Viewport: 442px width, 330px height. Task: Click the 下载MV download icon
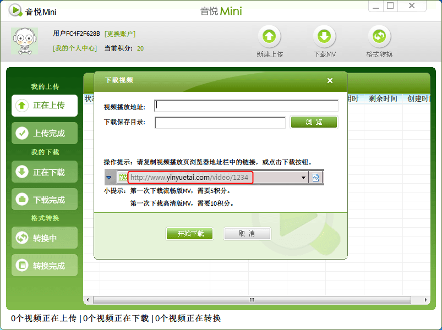click(324, 35)
